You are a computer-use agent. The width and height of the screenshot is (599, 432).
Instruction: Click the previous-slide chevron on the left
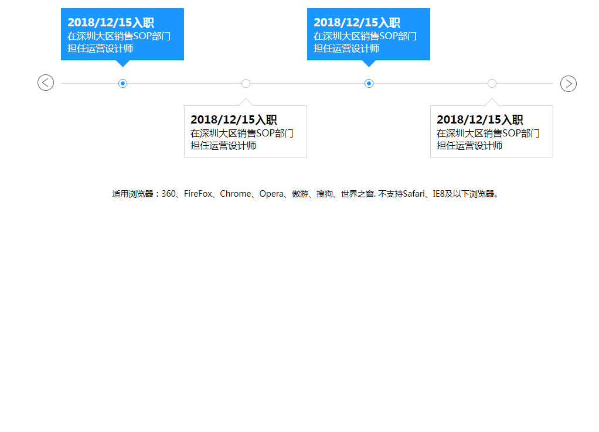click(46, 83)
